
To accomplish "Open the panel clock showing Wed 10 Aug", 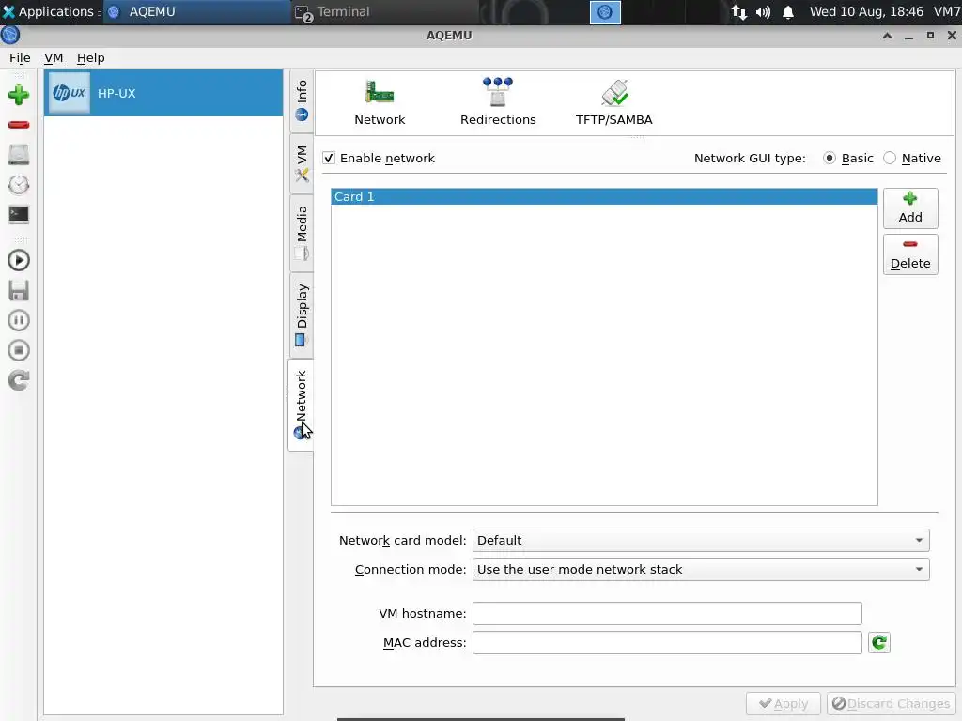I will pyautogui.click(x=866, y=11).
